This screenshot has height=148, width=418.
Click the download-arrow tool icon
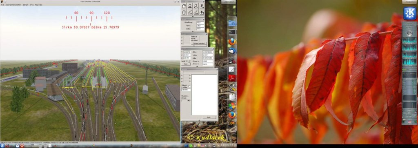[x=202, y=13]
